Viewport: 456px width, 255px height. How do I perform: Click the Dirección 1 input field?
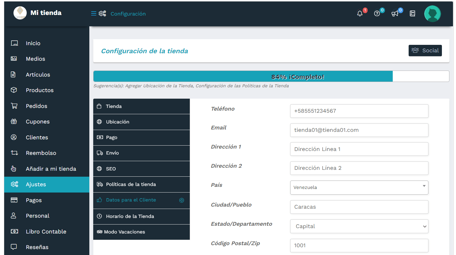[359, 149]
